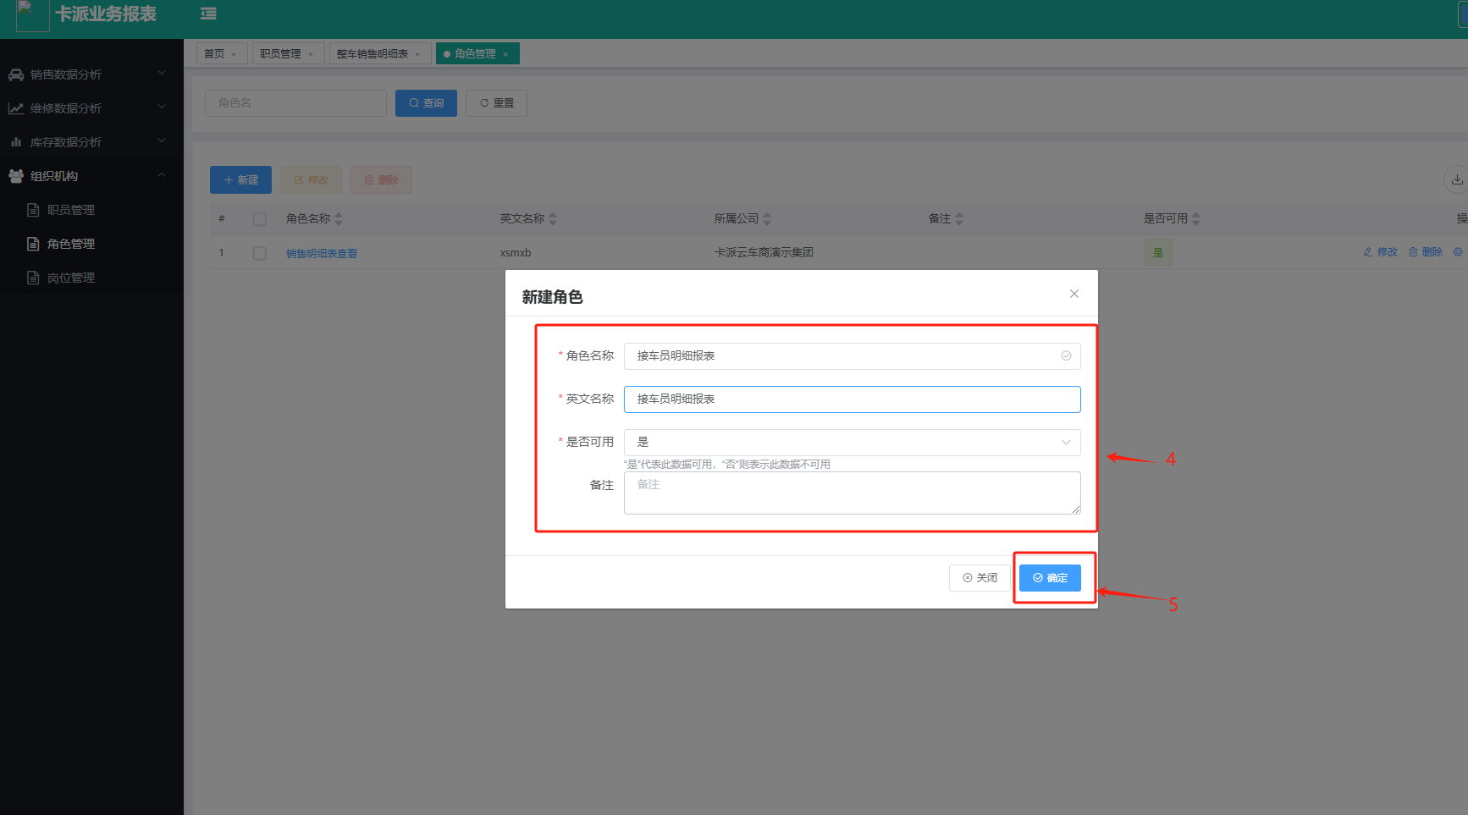Click the 备注 textarea in the dialog

pyautogui.click(x=852, y=493)
